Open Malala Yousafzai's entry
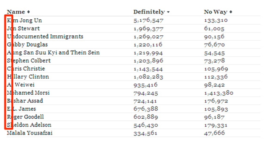The image size is (264, 148). click(x=30, y=133)
